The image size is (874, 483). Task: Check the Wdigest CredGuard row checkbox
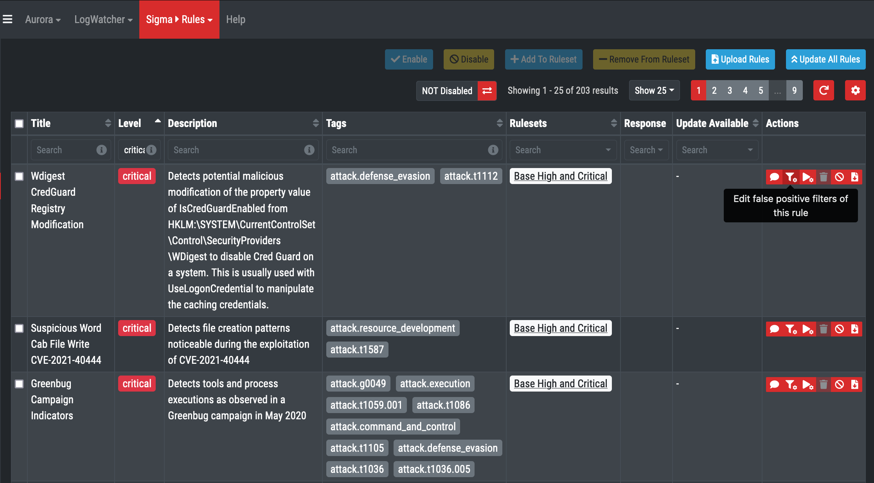[19, 176]
